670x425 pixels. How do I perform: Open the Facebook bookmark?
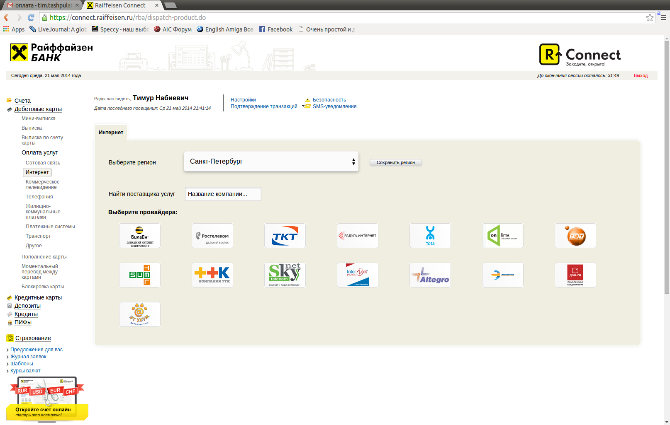(x=276, y=29)
